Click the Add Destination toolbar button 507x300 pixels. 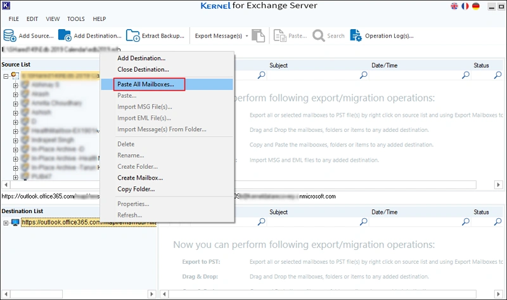click(x=90, y=36)
